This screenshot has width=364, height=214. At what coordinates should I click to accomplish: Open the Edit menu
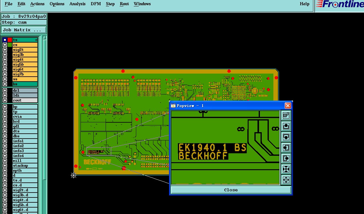coord(21,4)
